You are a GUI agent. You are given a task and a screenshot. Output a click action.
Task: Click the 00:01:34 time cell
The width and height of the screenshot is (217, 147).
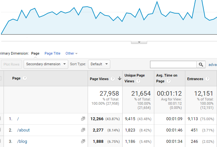pyautogui.click(x=174, y=142)
